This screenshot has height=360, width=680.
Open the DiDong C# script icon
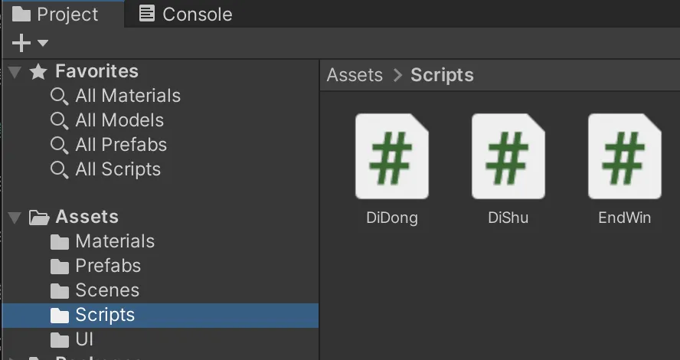click(x=392, y=156)
